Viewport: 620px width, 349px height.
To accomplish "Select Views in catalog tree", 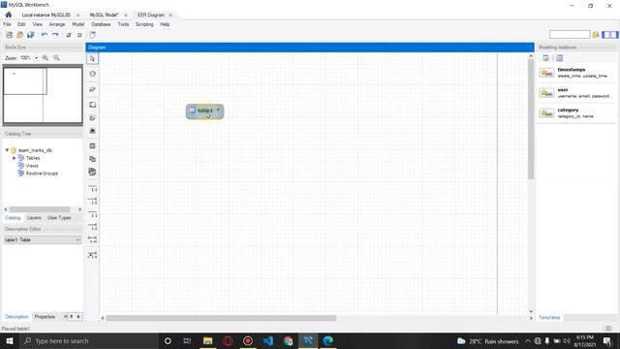I will pyautogui.click(x=32, y=166).
